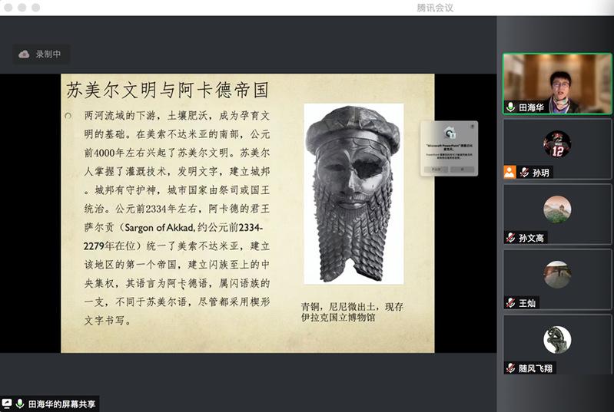Screen dimensions: 614x412
Task: Click microphone icon on 田海华's video tile
Action: point(510,107)
